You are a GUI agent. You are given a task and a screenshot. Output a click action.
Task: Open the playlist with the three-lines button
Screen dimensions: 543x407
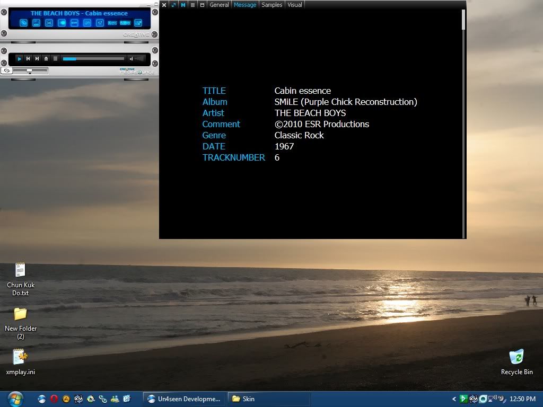(x=55, y=59)
